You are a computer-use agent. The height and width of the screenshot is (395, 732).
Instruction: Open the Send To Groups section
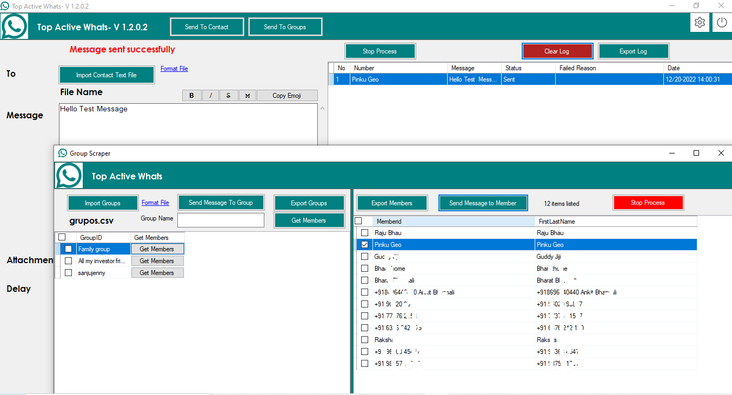click(x=285, y=27)
